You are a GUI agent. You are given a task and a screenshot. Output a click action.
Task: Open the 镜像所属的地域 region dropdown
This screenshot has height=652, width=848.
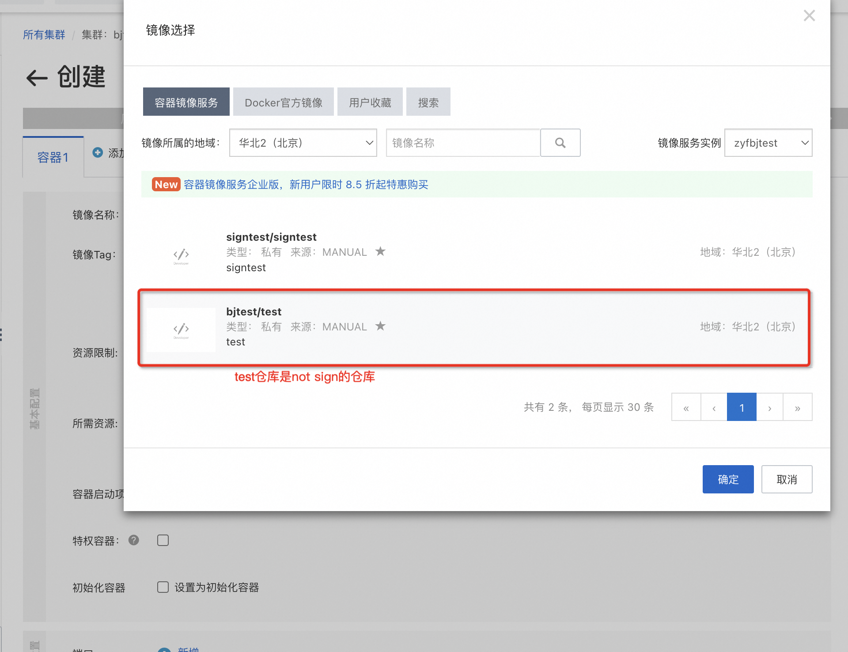(x=303, y=143)
